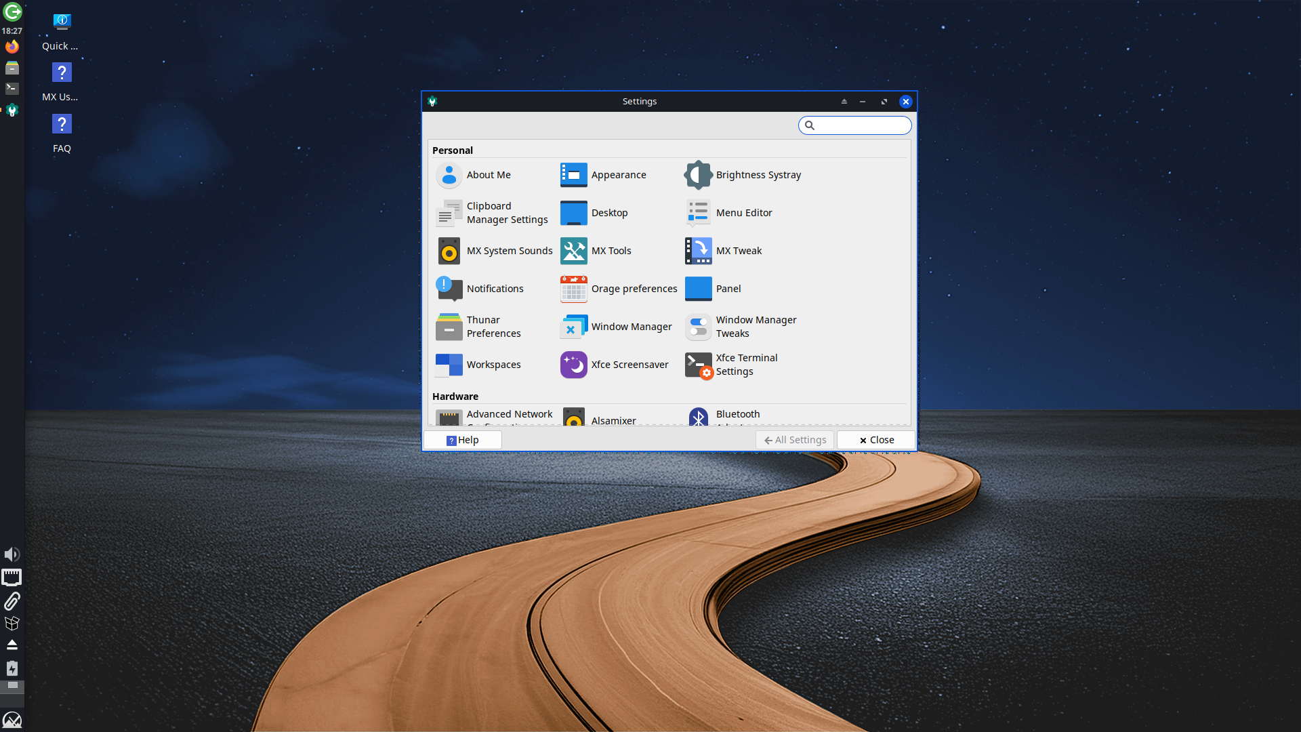Open Notifications settings

(x=480, y=289)
